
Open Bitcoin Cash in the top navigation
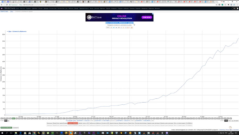(x=53, y=9)
